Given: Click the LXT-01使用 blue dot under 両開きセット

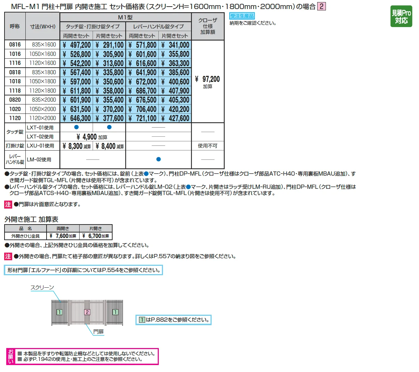Looking at the screenshot, I should (x=76, y=127).
